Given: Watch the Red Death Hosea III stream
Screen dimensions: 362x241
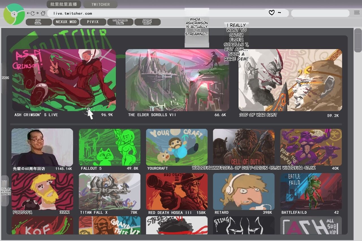Looking at the screenshot, I should [x=177, y=191].
